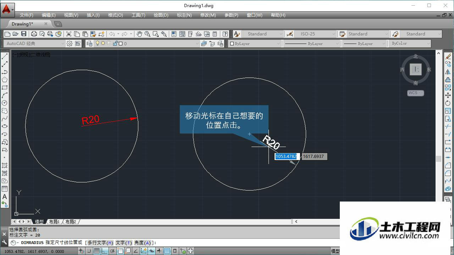Toggle Infer Constraints in the status bar
The width and height of the screenshot is (454, 255).
click(81, 251)
